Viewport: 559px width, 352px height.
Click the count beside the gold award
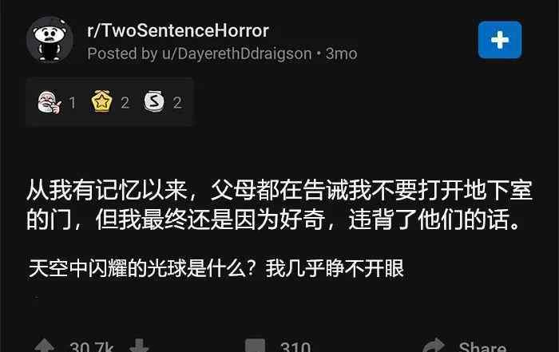tap(125, 103)
